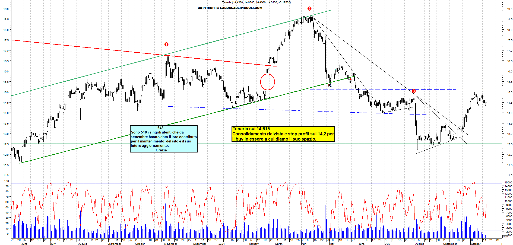513x245 pixels.
Task: Click the 'May' label on the date axis
Action: [x=332, y=244]
